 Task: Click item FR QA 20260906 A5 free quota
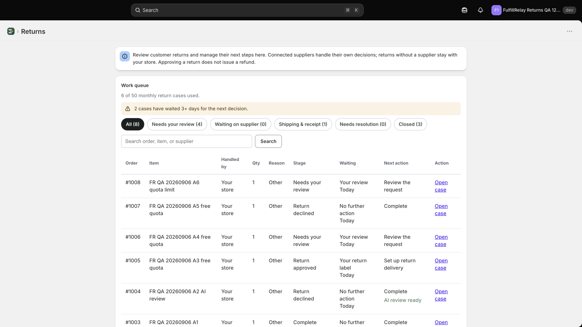tap(180, 210)
